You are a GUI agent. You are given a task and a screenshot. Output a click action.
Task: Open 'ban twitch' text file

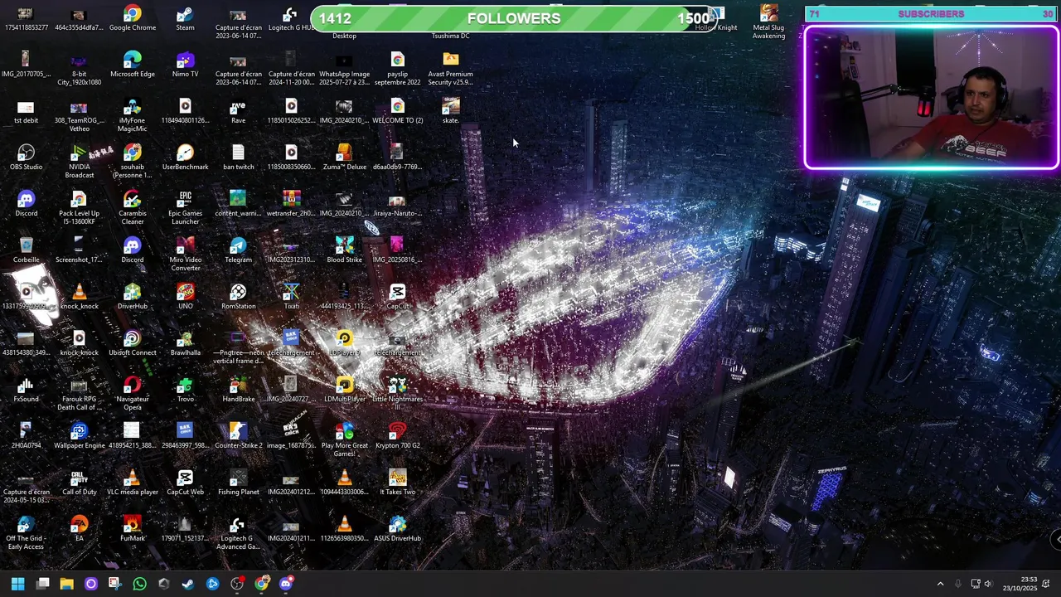(x=239, y=158)
